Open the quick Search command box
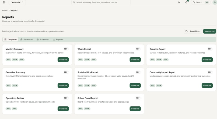 [201, 2]
